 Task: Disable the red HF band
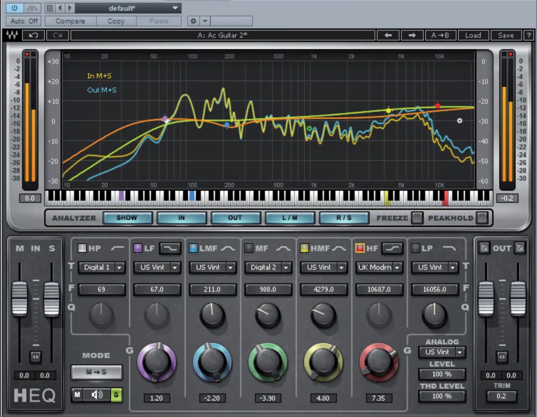click(x=360, y=248)
